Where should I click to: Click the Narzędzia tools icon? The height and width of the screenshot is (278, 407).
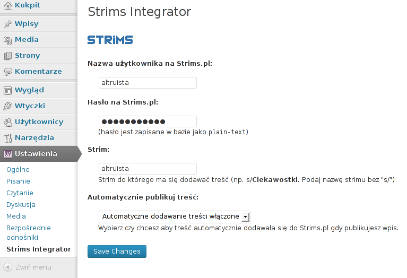point(8,138)
